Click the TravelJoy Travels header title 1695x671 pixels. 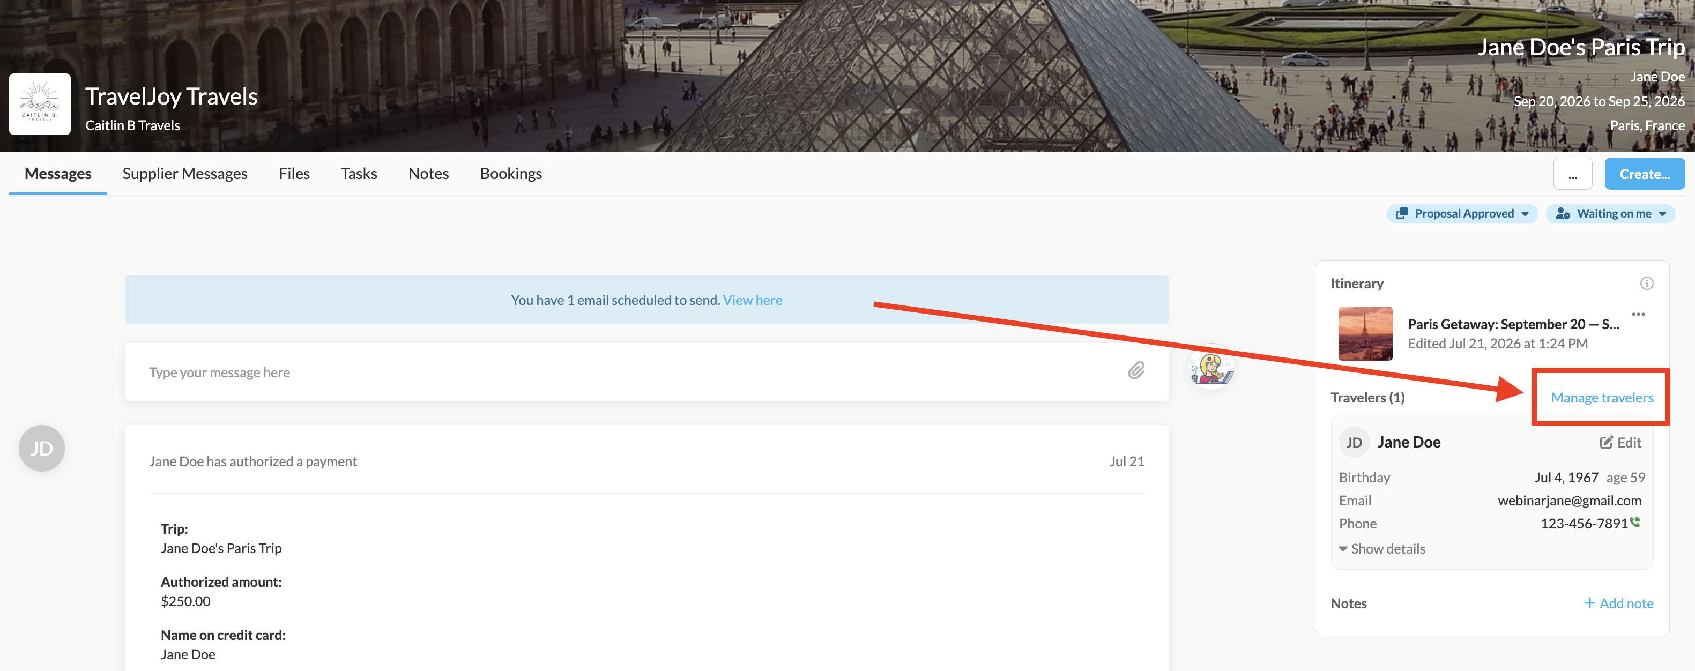(x=171, y=96)
